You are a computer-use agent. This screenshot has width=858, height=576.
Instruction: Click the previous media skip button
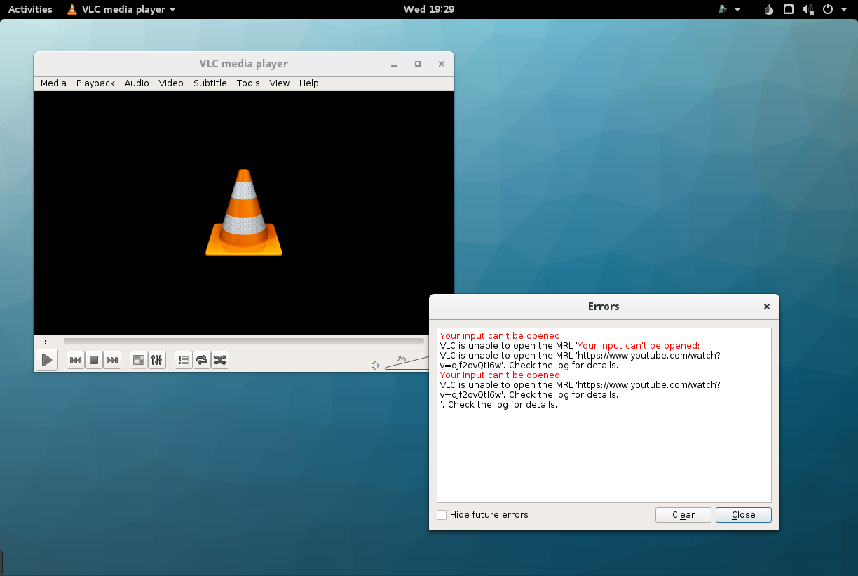tap(76, 360)
